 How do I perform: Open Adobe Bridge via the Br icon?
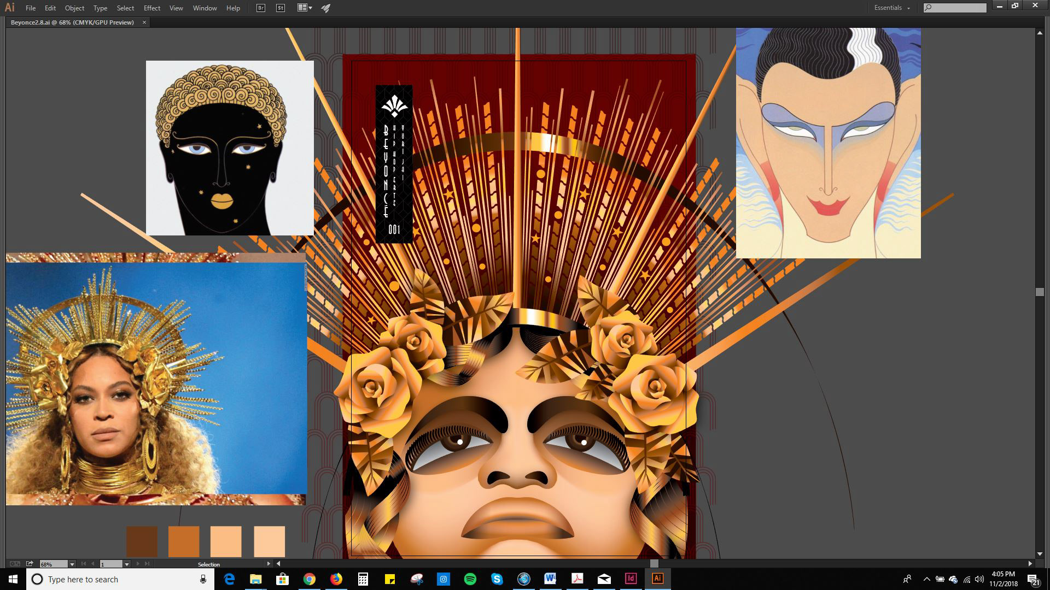261,8
